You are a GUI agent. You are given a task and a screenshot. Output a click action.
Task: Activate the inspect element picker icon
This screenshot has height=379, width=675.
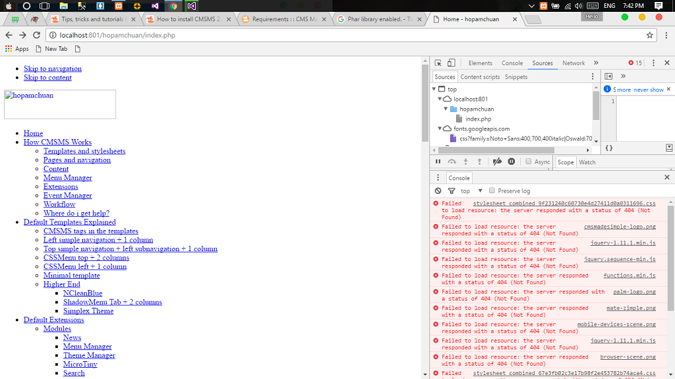coord(438,63)
